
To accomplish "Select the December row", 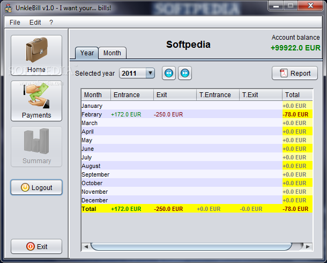I will click(197, 200).
